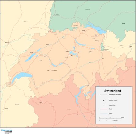
Task: Click the Chur city label
Action: coord(103,58)
